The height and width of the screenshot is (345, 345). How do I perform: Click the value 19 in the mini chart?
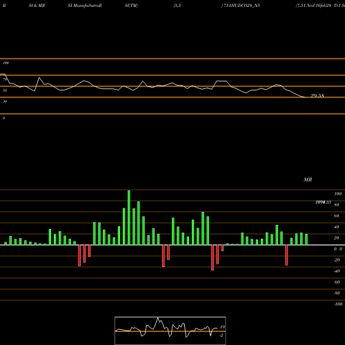point(222,327)
